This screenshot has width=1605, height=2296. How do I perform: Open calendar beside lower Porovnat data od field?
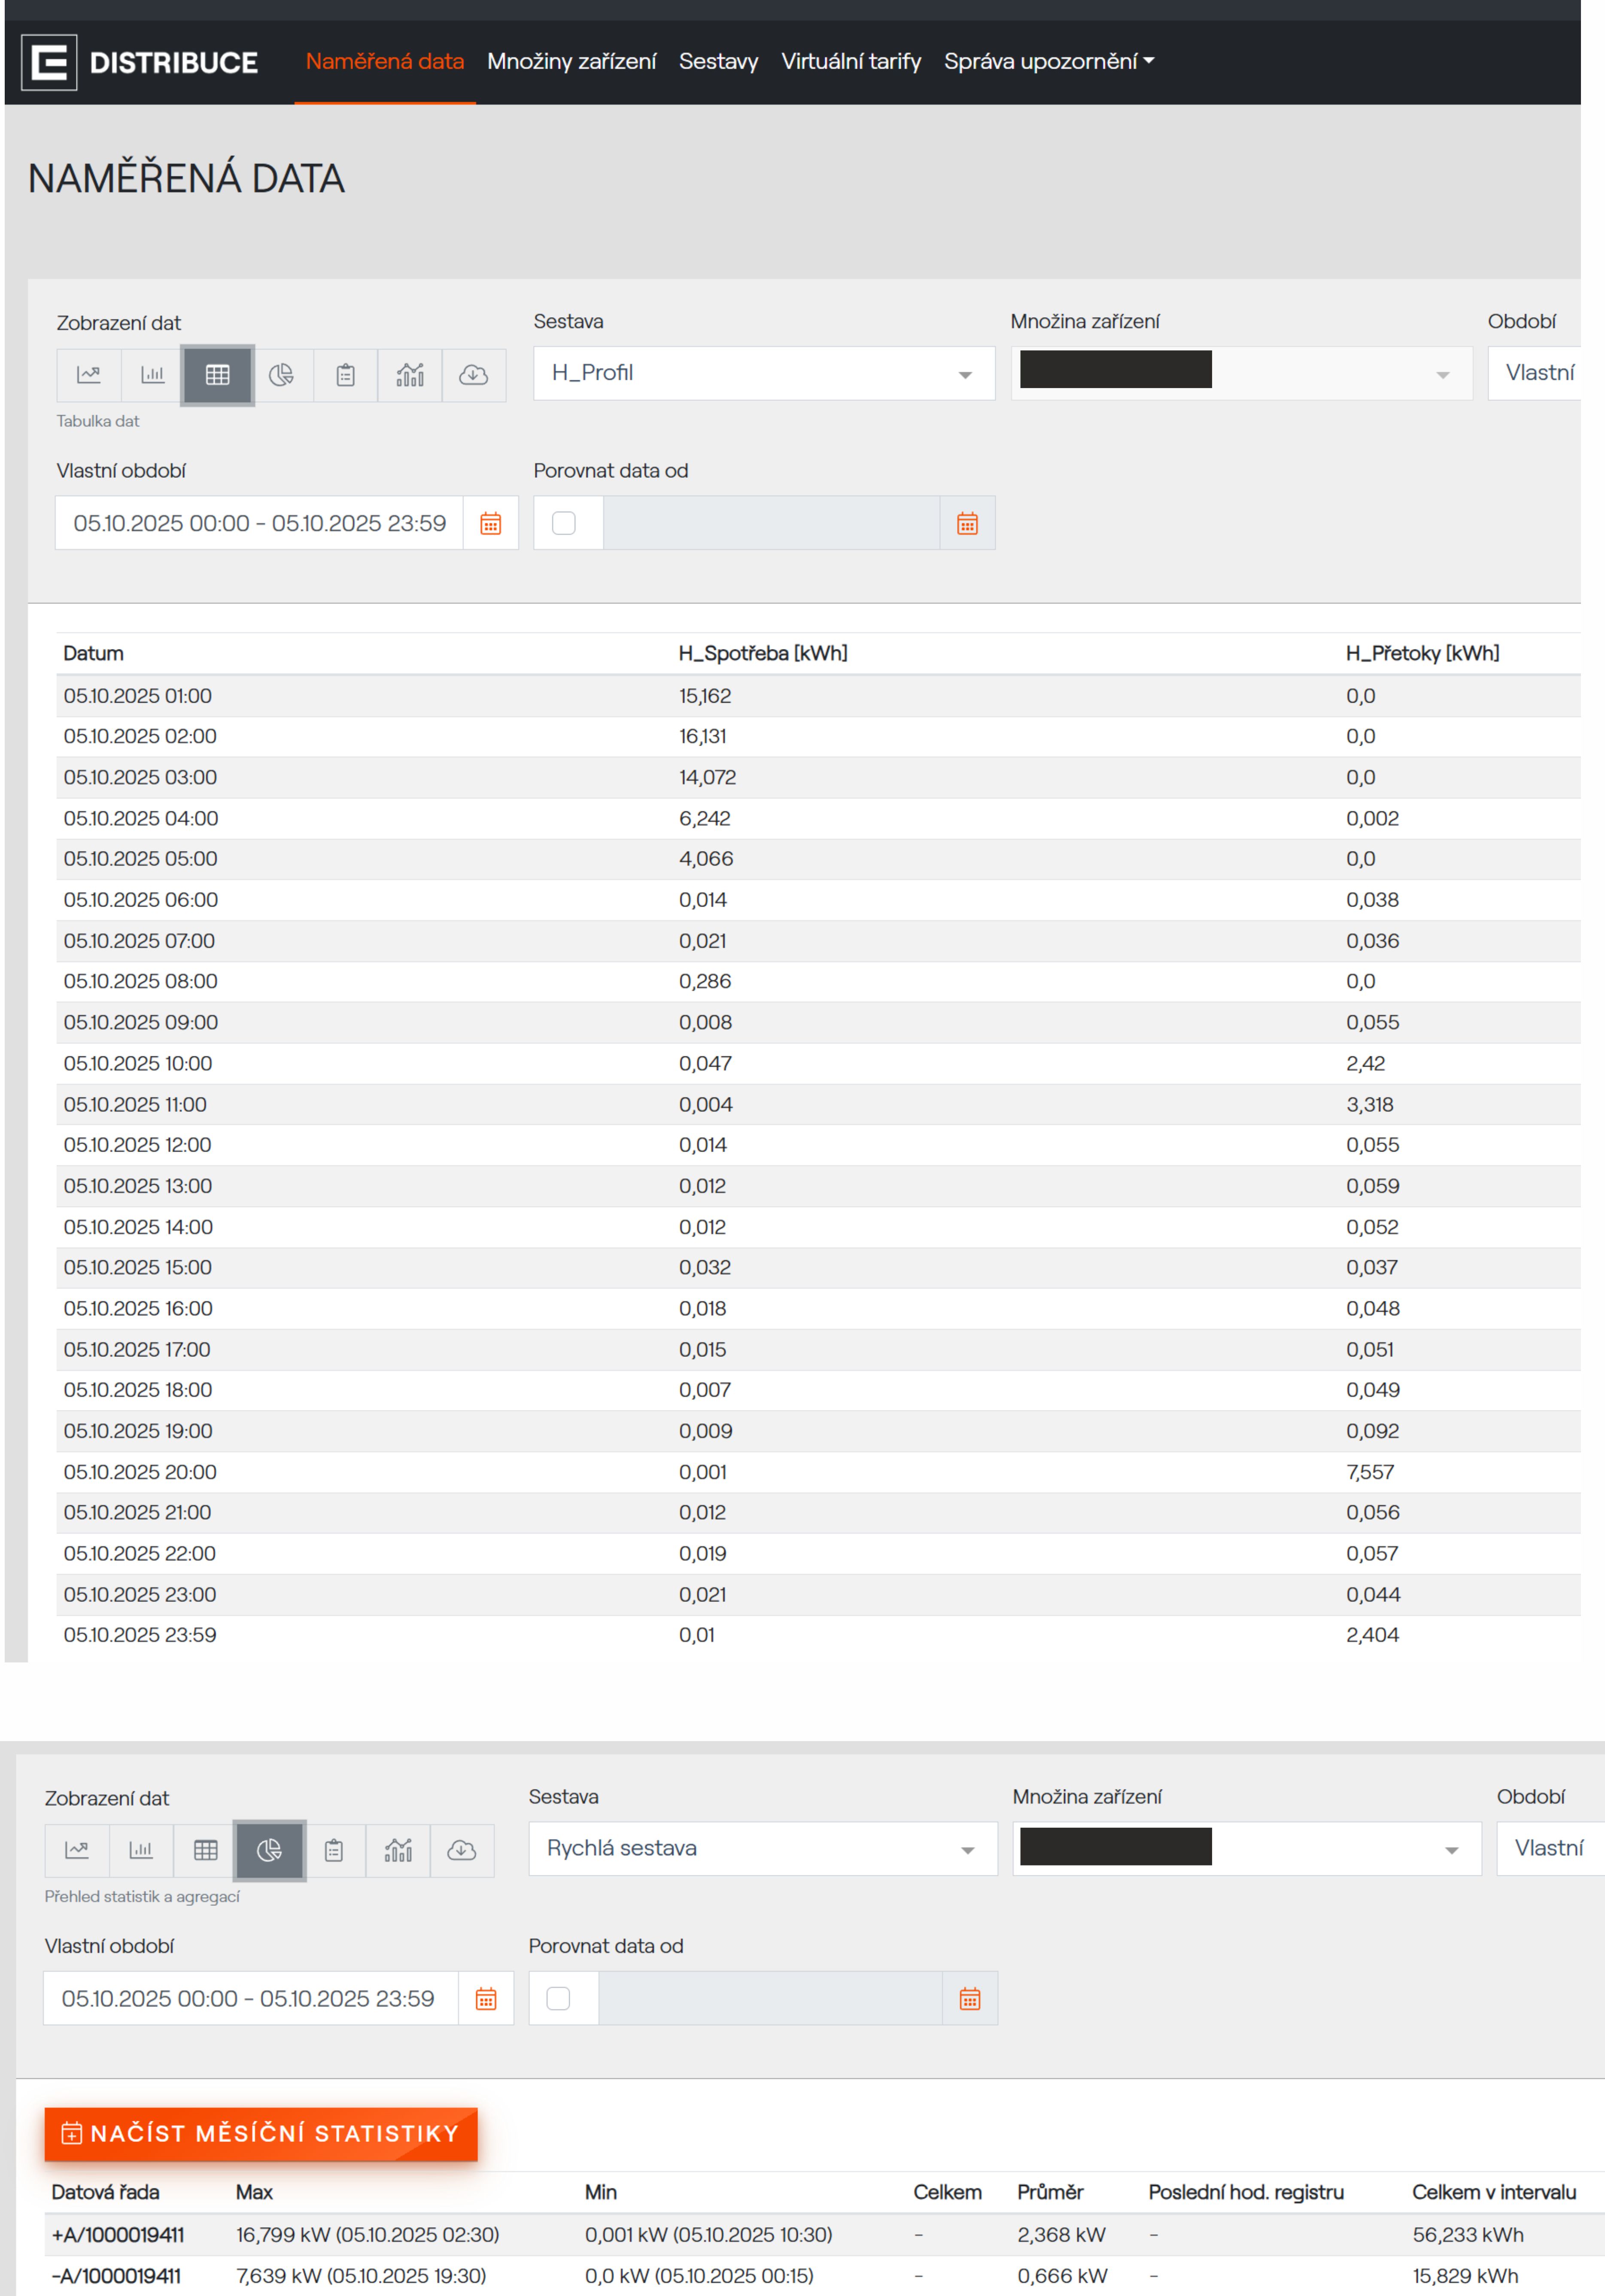970,1998
